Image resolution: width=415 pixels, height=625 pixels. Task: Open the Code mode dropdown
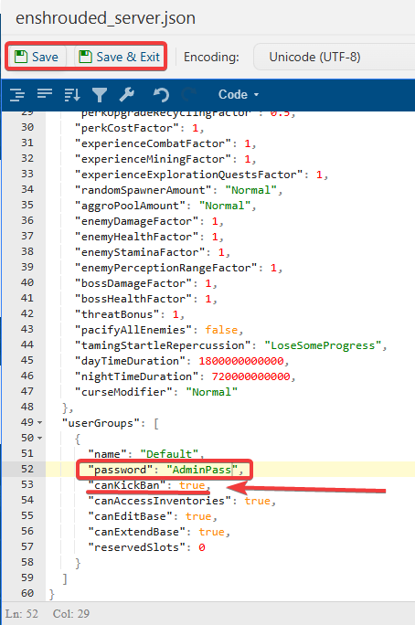click(x=239, y=94)
